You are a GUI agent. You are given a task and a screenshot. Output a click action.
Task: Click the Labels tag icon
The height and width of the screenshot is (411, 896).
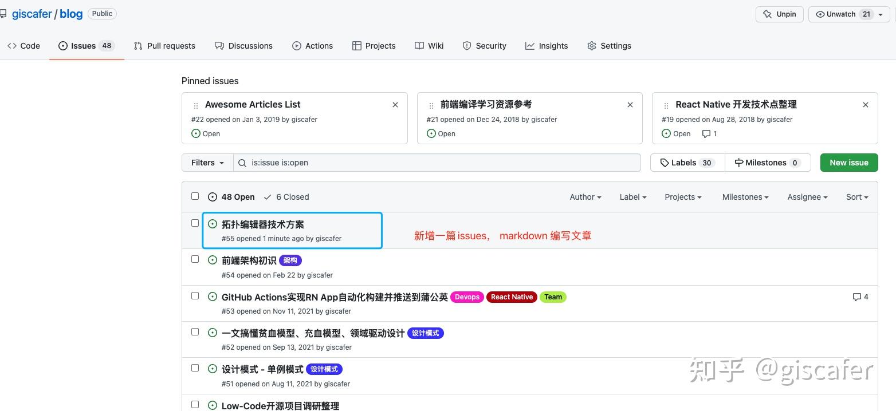[x=665, y=162]
